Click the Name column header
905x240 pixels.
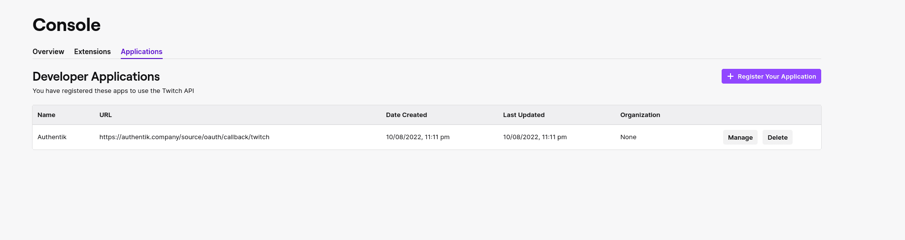click(46, 115)
